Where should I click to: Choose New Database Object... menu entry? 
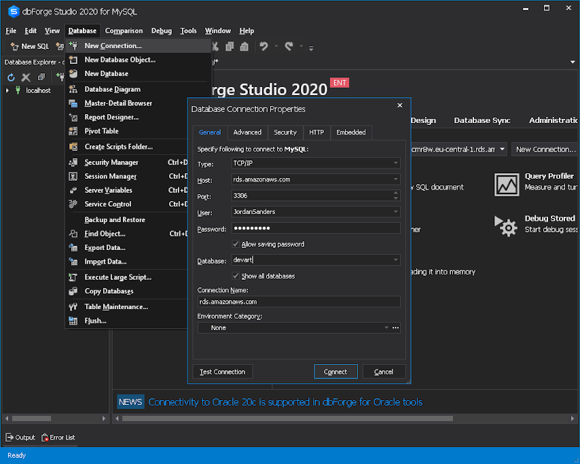139,60
